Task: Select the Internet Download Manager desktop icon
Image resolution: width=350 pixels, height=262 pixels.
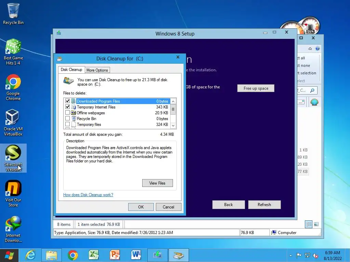Action: pos(13,229)
